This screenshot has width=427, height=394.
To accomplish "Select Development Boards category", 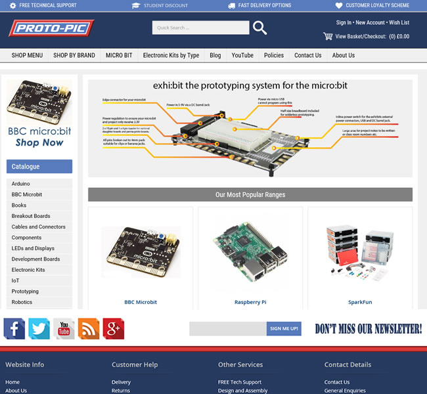I will click(35, 259).
